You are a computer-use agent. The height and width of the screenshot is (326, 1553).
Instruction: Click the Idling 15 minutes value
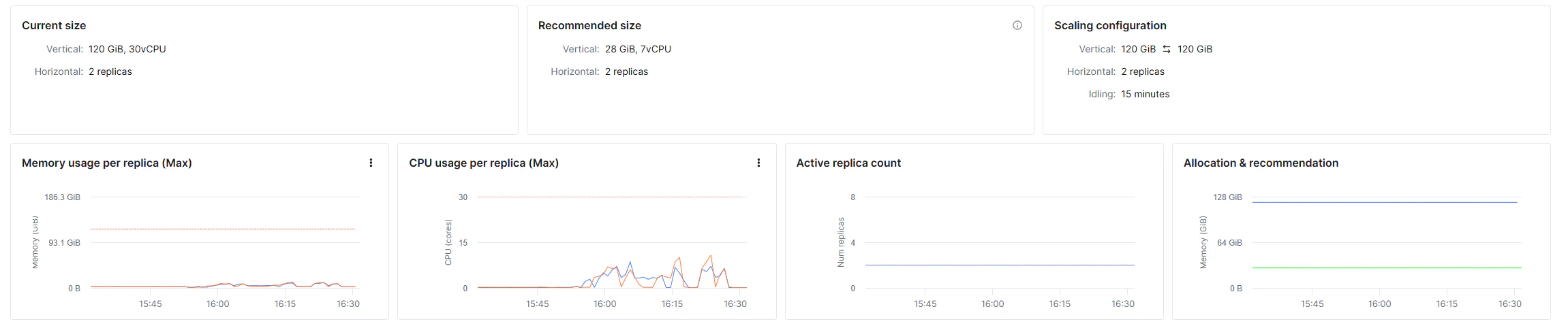(x=1145, y=94)
